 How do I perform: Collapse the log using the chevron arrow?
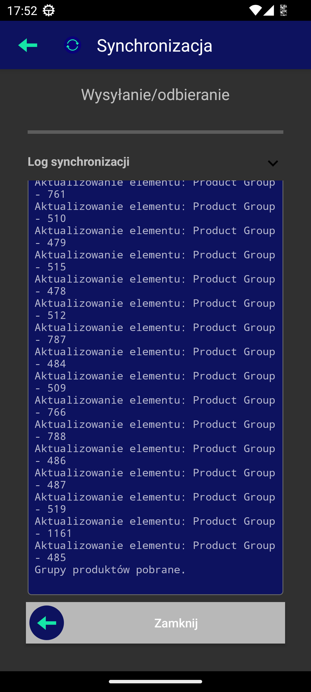pyautogui.click(x=273, y=163)
